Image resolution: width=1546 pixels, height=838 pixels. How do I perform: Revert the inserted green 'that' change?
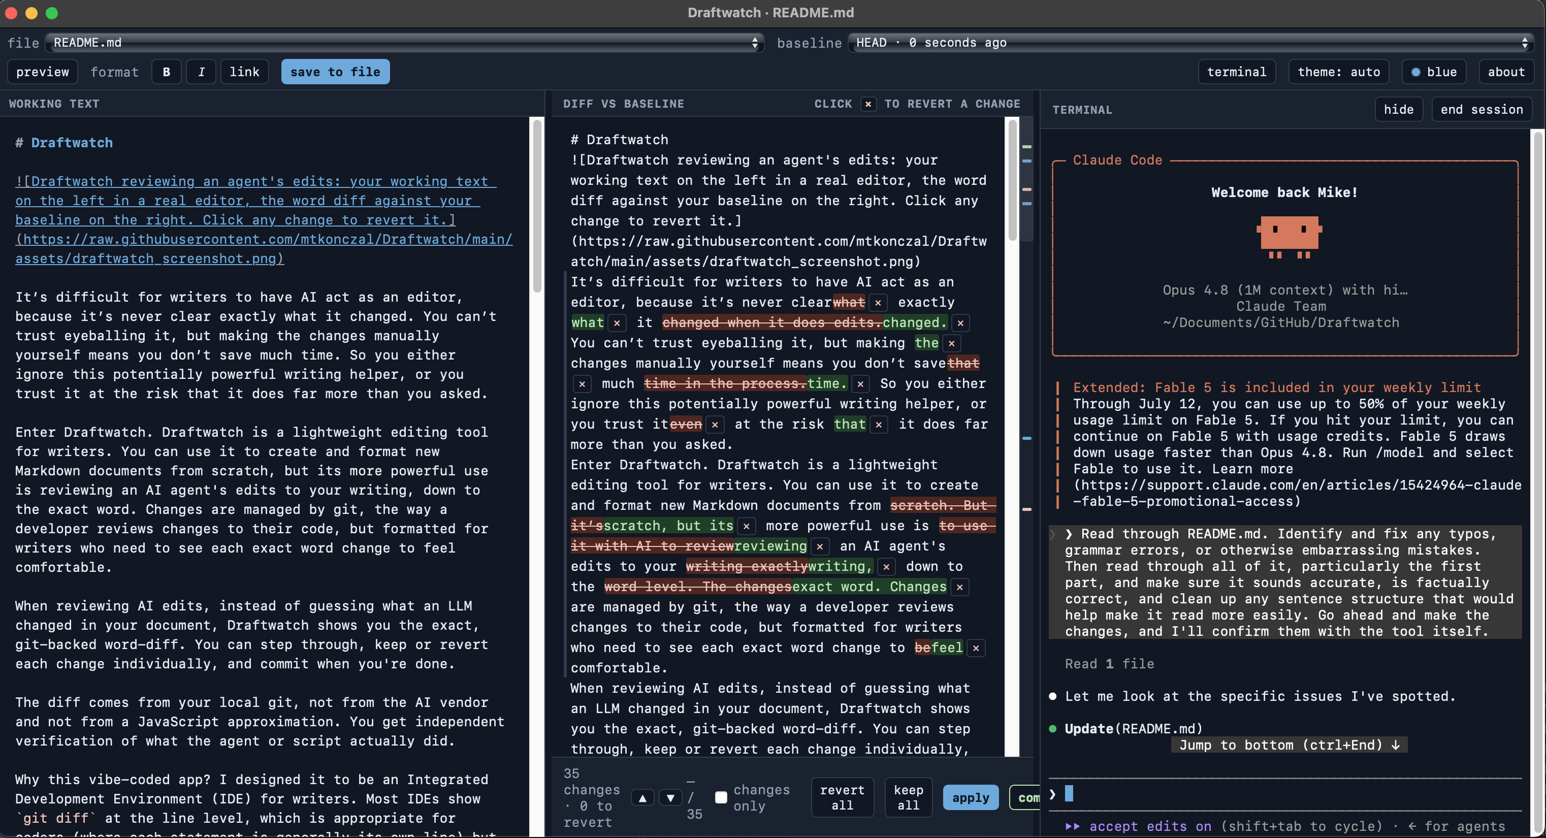[x=878, y=425]
